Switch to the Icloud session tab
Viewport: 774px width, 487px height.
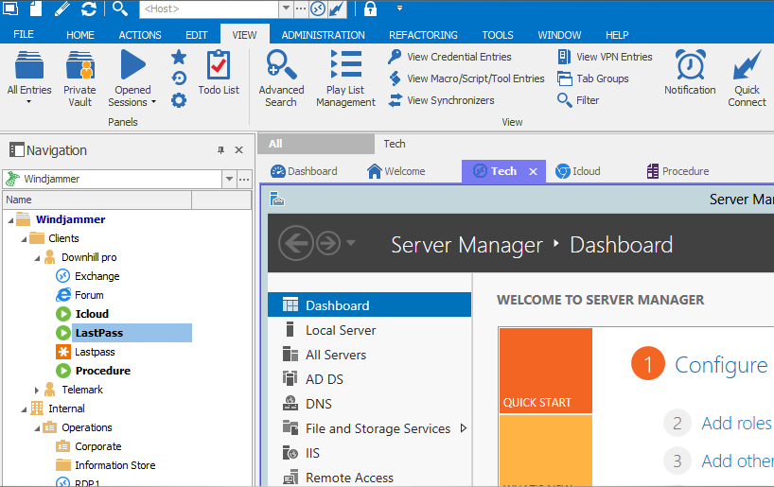tap(577, 171)
